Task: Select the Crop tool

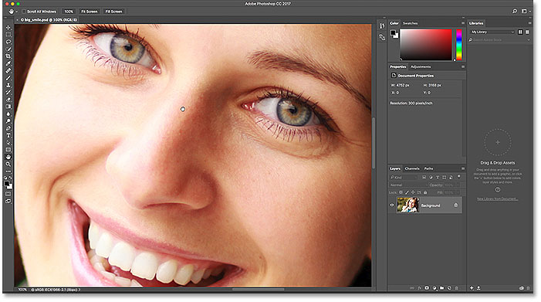Action: click(x=8, y=56)
